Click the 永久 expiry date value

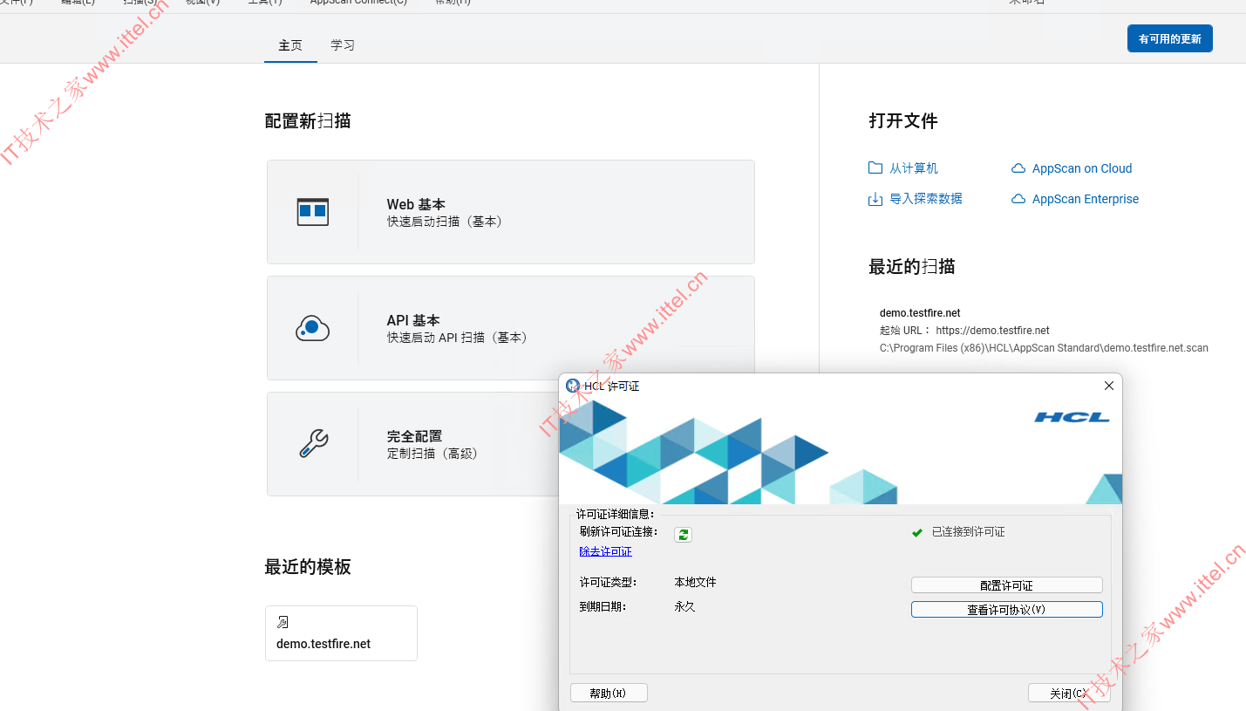(x=685, y=607)
